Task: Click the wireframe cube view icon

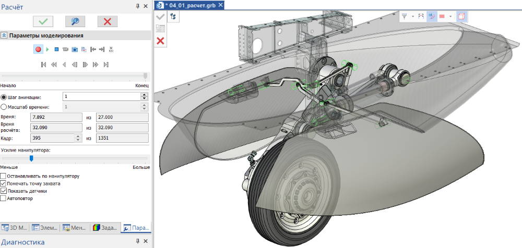Action: [x=461, y=17]
